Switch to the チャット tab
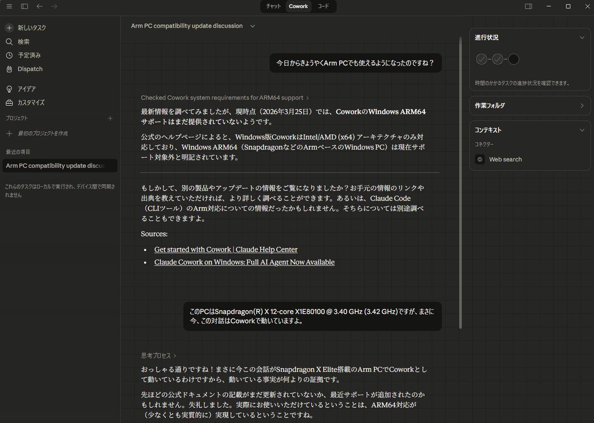The image size is (594, 423). point(273,6)
